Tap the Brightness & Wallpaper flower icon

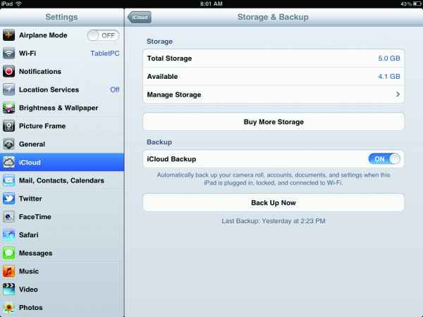(x=8, y=108)
